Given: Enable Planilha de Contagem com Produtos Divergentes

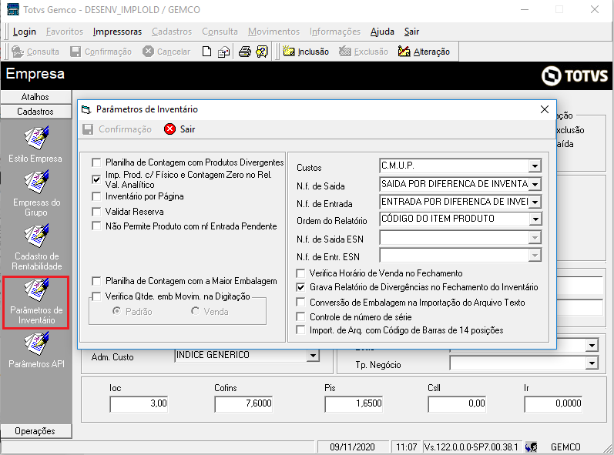Looking at the screenshot, I should point(96,162).
